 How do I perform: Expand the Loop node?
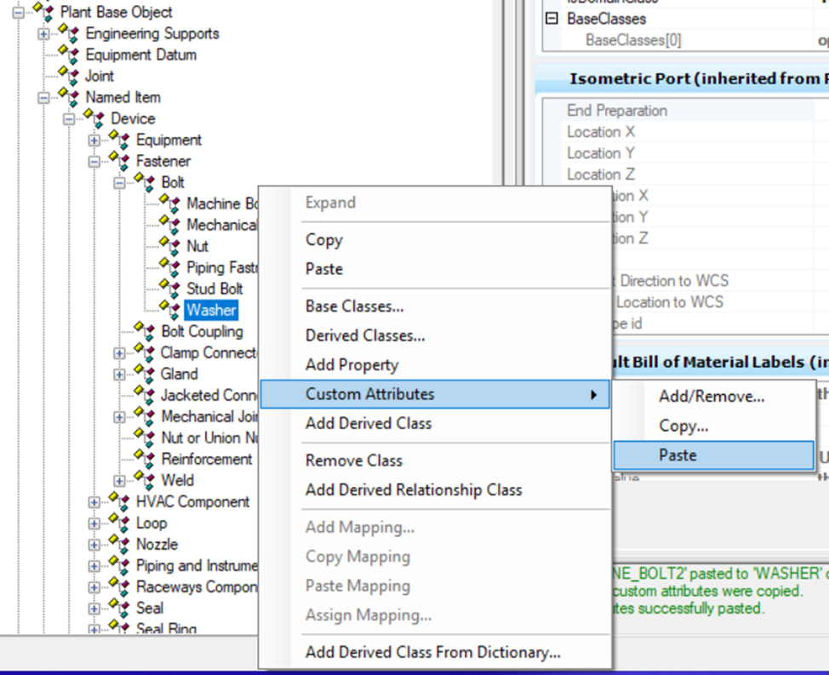[x=94, y=523]
